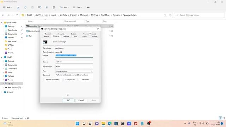Open Microsoft Store from taskbar
The image size is (226, 127).
tap(116, 123)
